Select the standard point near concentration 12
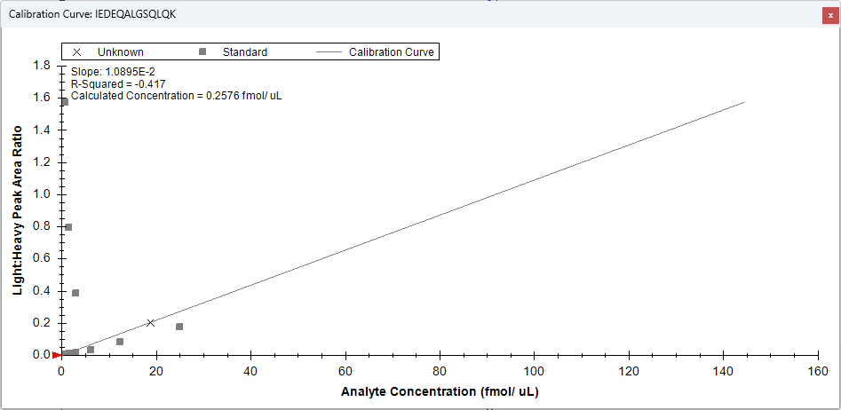 120,342
